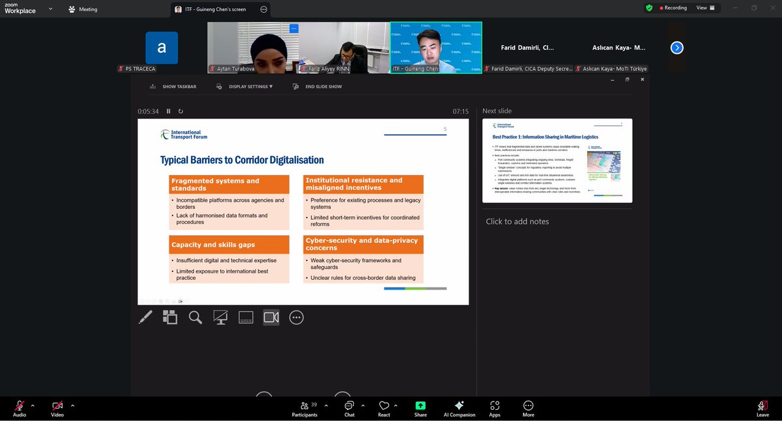
Task: Click the clock reading 07:15
Action: [461, 111]
